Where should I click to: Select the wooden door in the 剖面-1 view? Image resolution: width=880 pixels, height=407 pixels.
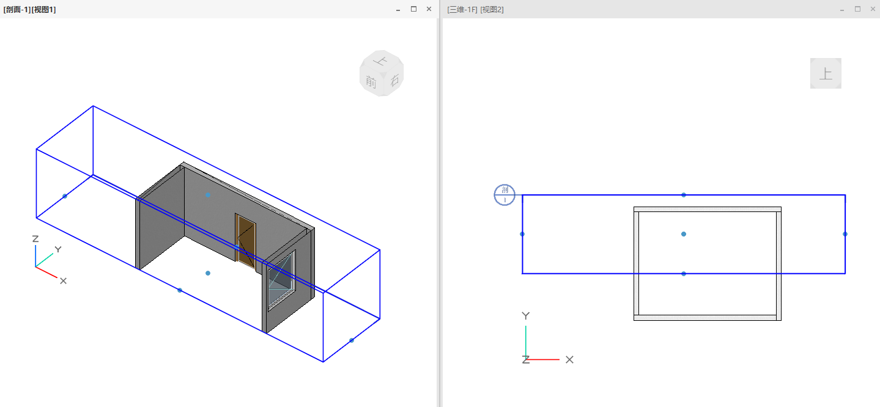[245, 240]
